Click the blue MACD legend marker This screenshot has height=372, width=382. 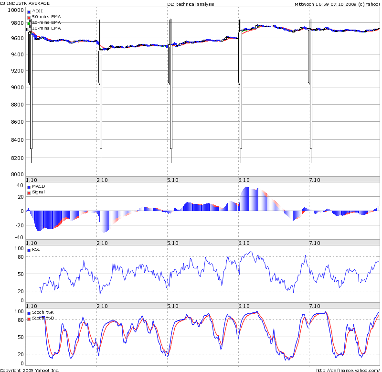[29, 187]
